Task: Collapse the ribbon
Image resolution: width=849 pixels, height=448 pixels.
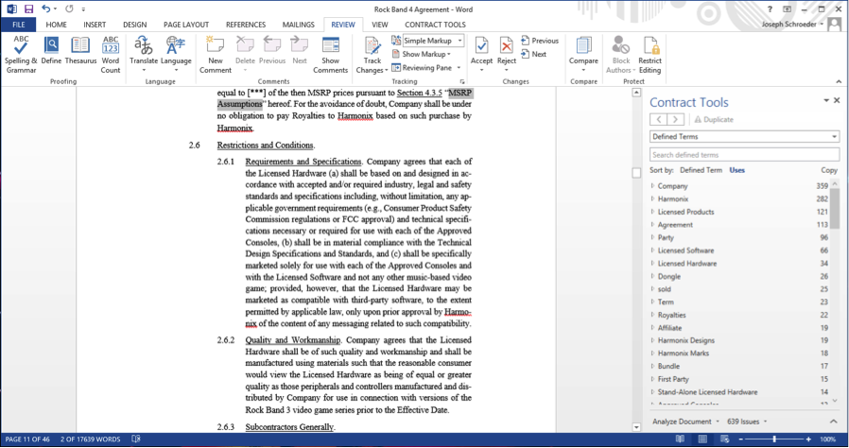Action: (839, 81)
